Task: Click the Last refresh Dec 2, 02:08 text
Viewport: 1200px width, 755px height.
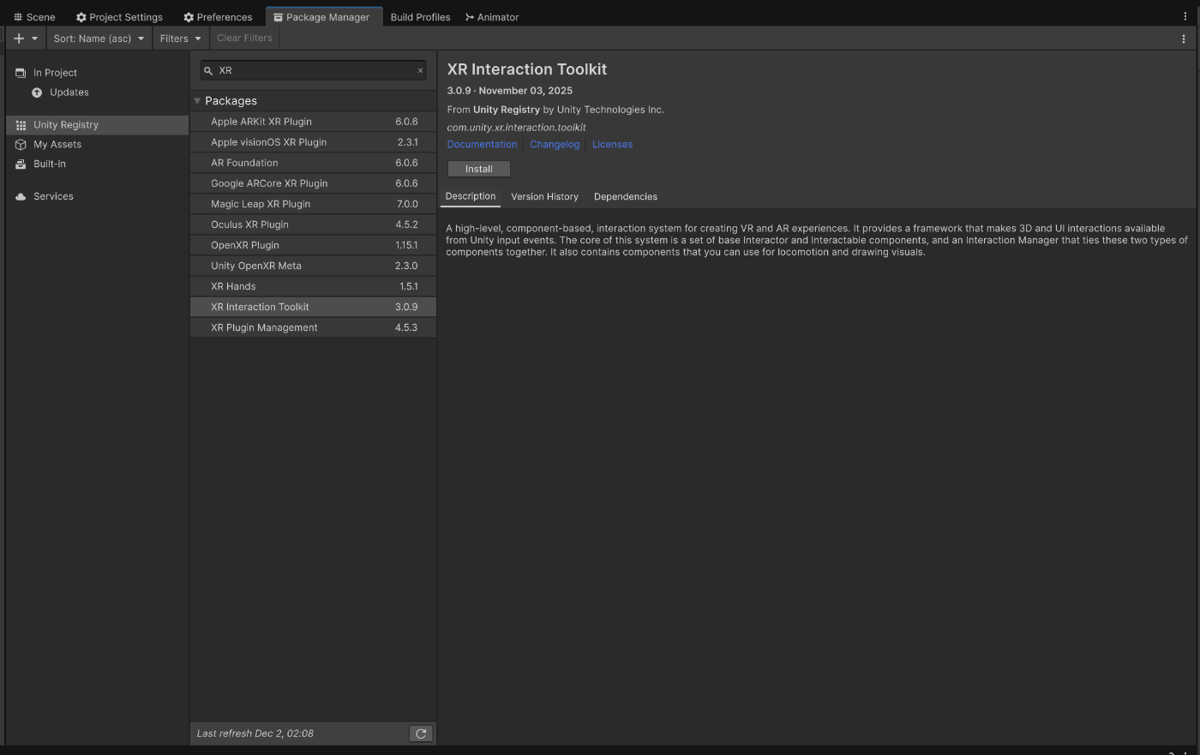Action: (x=255, y=734)
